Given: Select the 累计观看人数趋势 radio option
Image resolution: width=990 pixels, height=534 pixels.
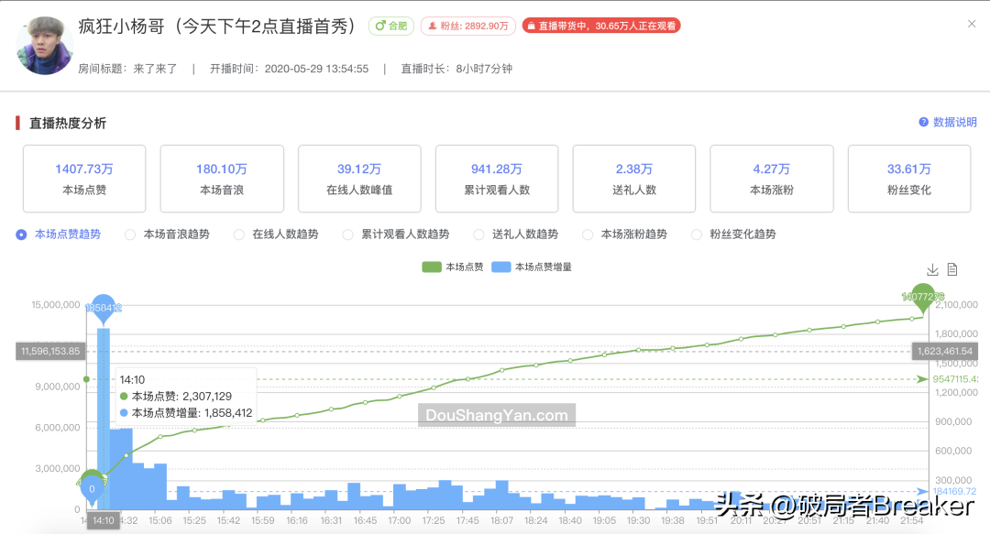Looking at the screenshot, I should (348, 234).
